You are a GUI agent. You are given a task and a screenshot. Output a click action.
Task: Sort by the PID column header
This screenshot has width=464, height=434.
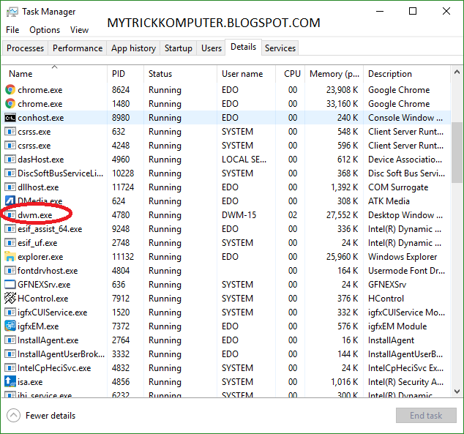(125, 74)
